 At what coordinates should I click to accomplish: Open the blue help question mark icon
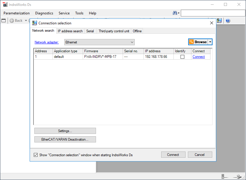tap(228, 21)
